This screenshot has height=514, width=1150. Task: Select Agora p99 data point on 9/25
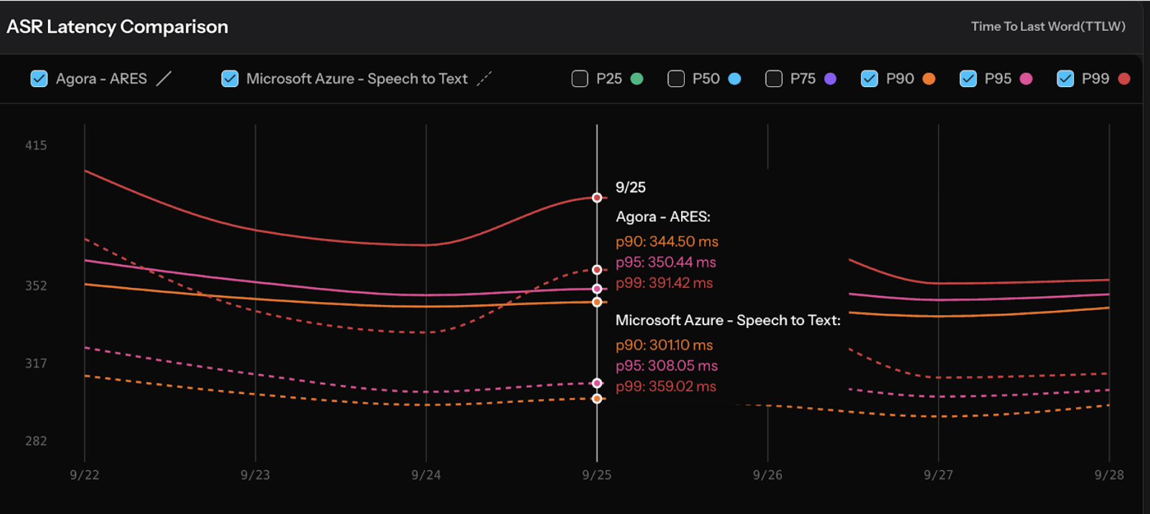tap(597, 198)
